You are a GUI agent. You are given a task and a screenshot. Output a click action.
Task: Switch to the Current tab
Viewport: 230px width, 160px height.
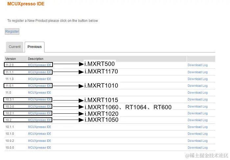[x=14, y=47]
